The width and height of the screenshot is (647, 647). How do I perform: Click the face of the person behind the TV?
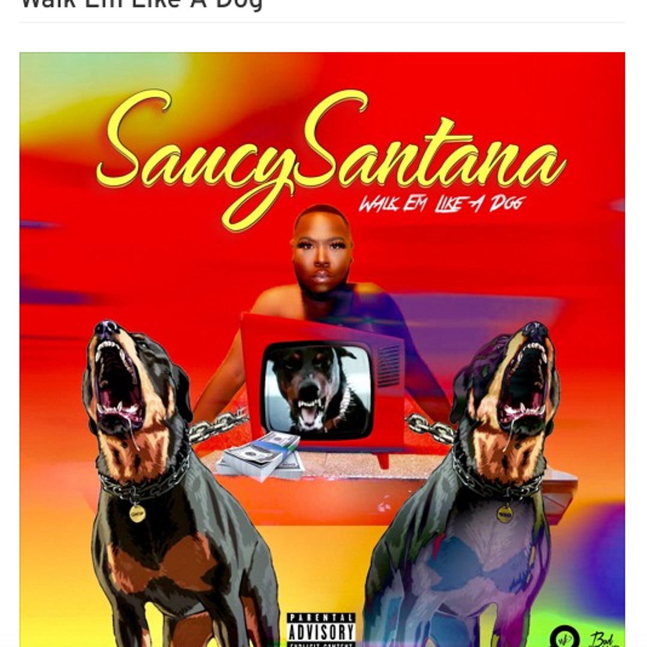[x=322, y=252]
